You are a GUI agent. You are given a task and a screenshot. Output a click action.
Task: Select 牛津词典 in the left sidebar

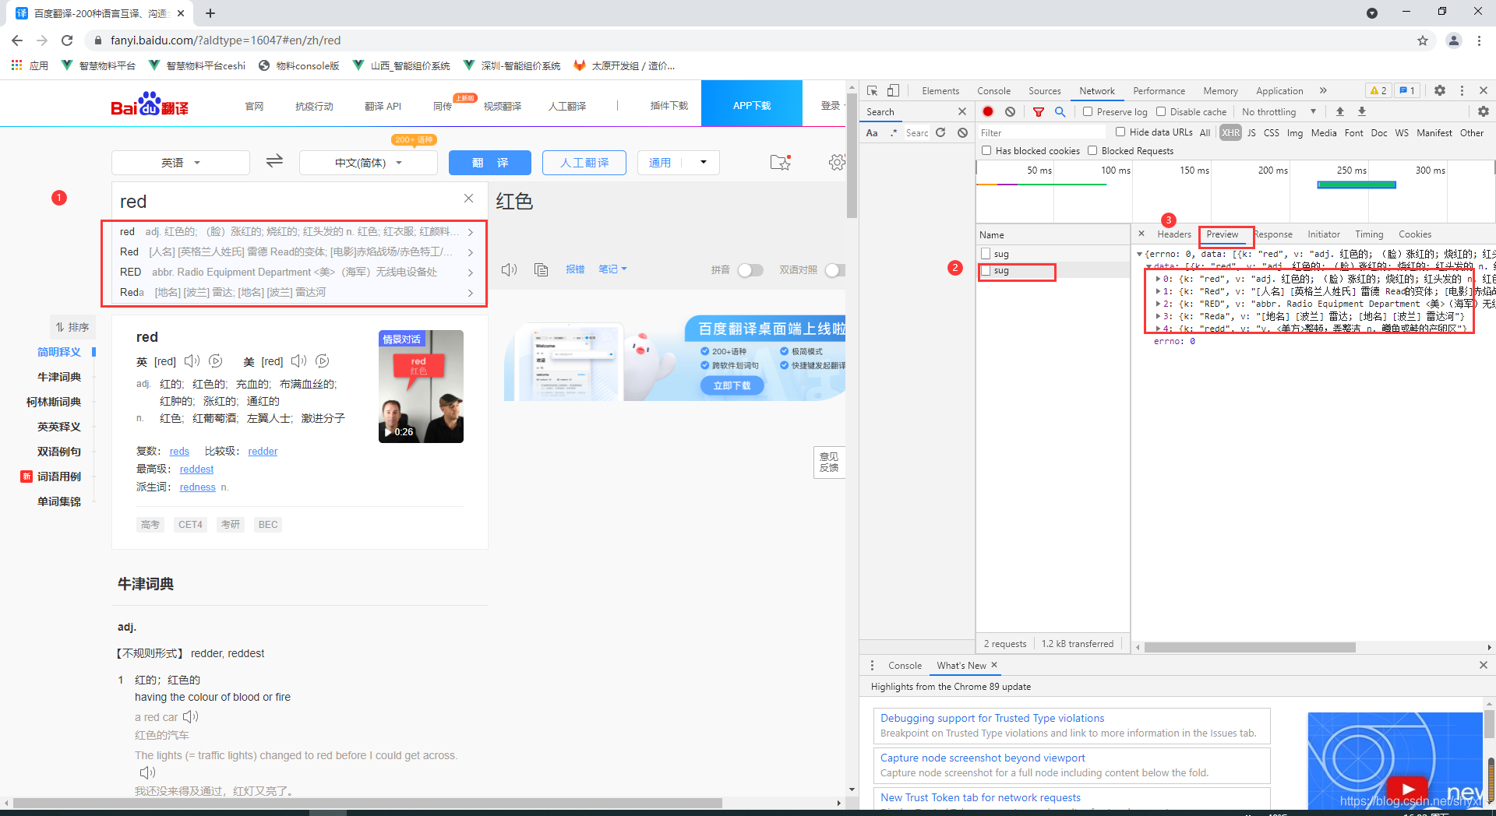[x=59, y=377]
